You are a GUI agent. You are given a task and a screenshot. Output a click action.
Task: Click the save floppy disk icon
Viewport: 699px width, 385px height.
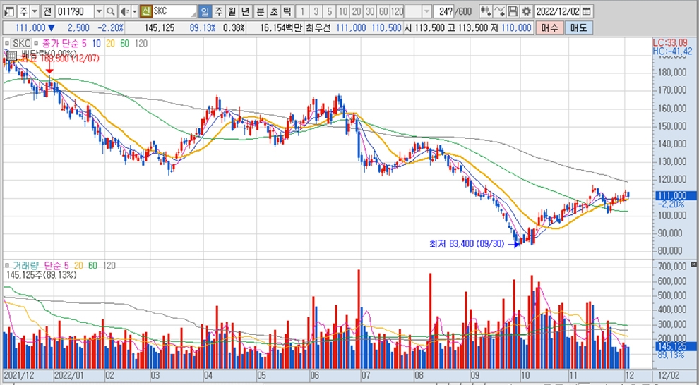pos(513,11)
